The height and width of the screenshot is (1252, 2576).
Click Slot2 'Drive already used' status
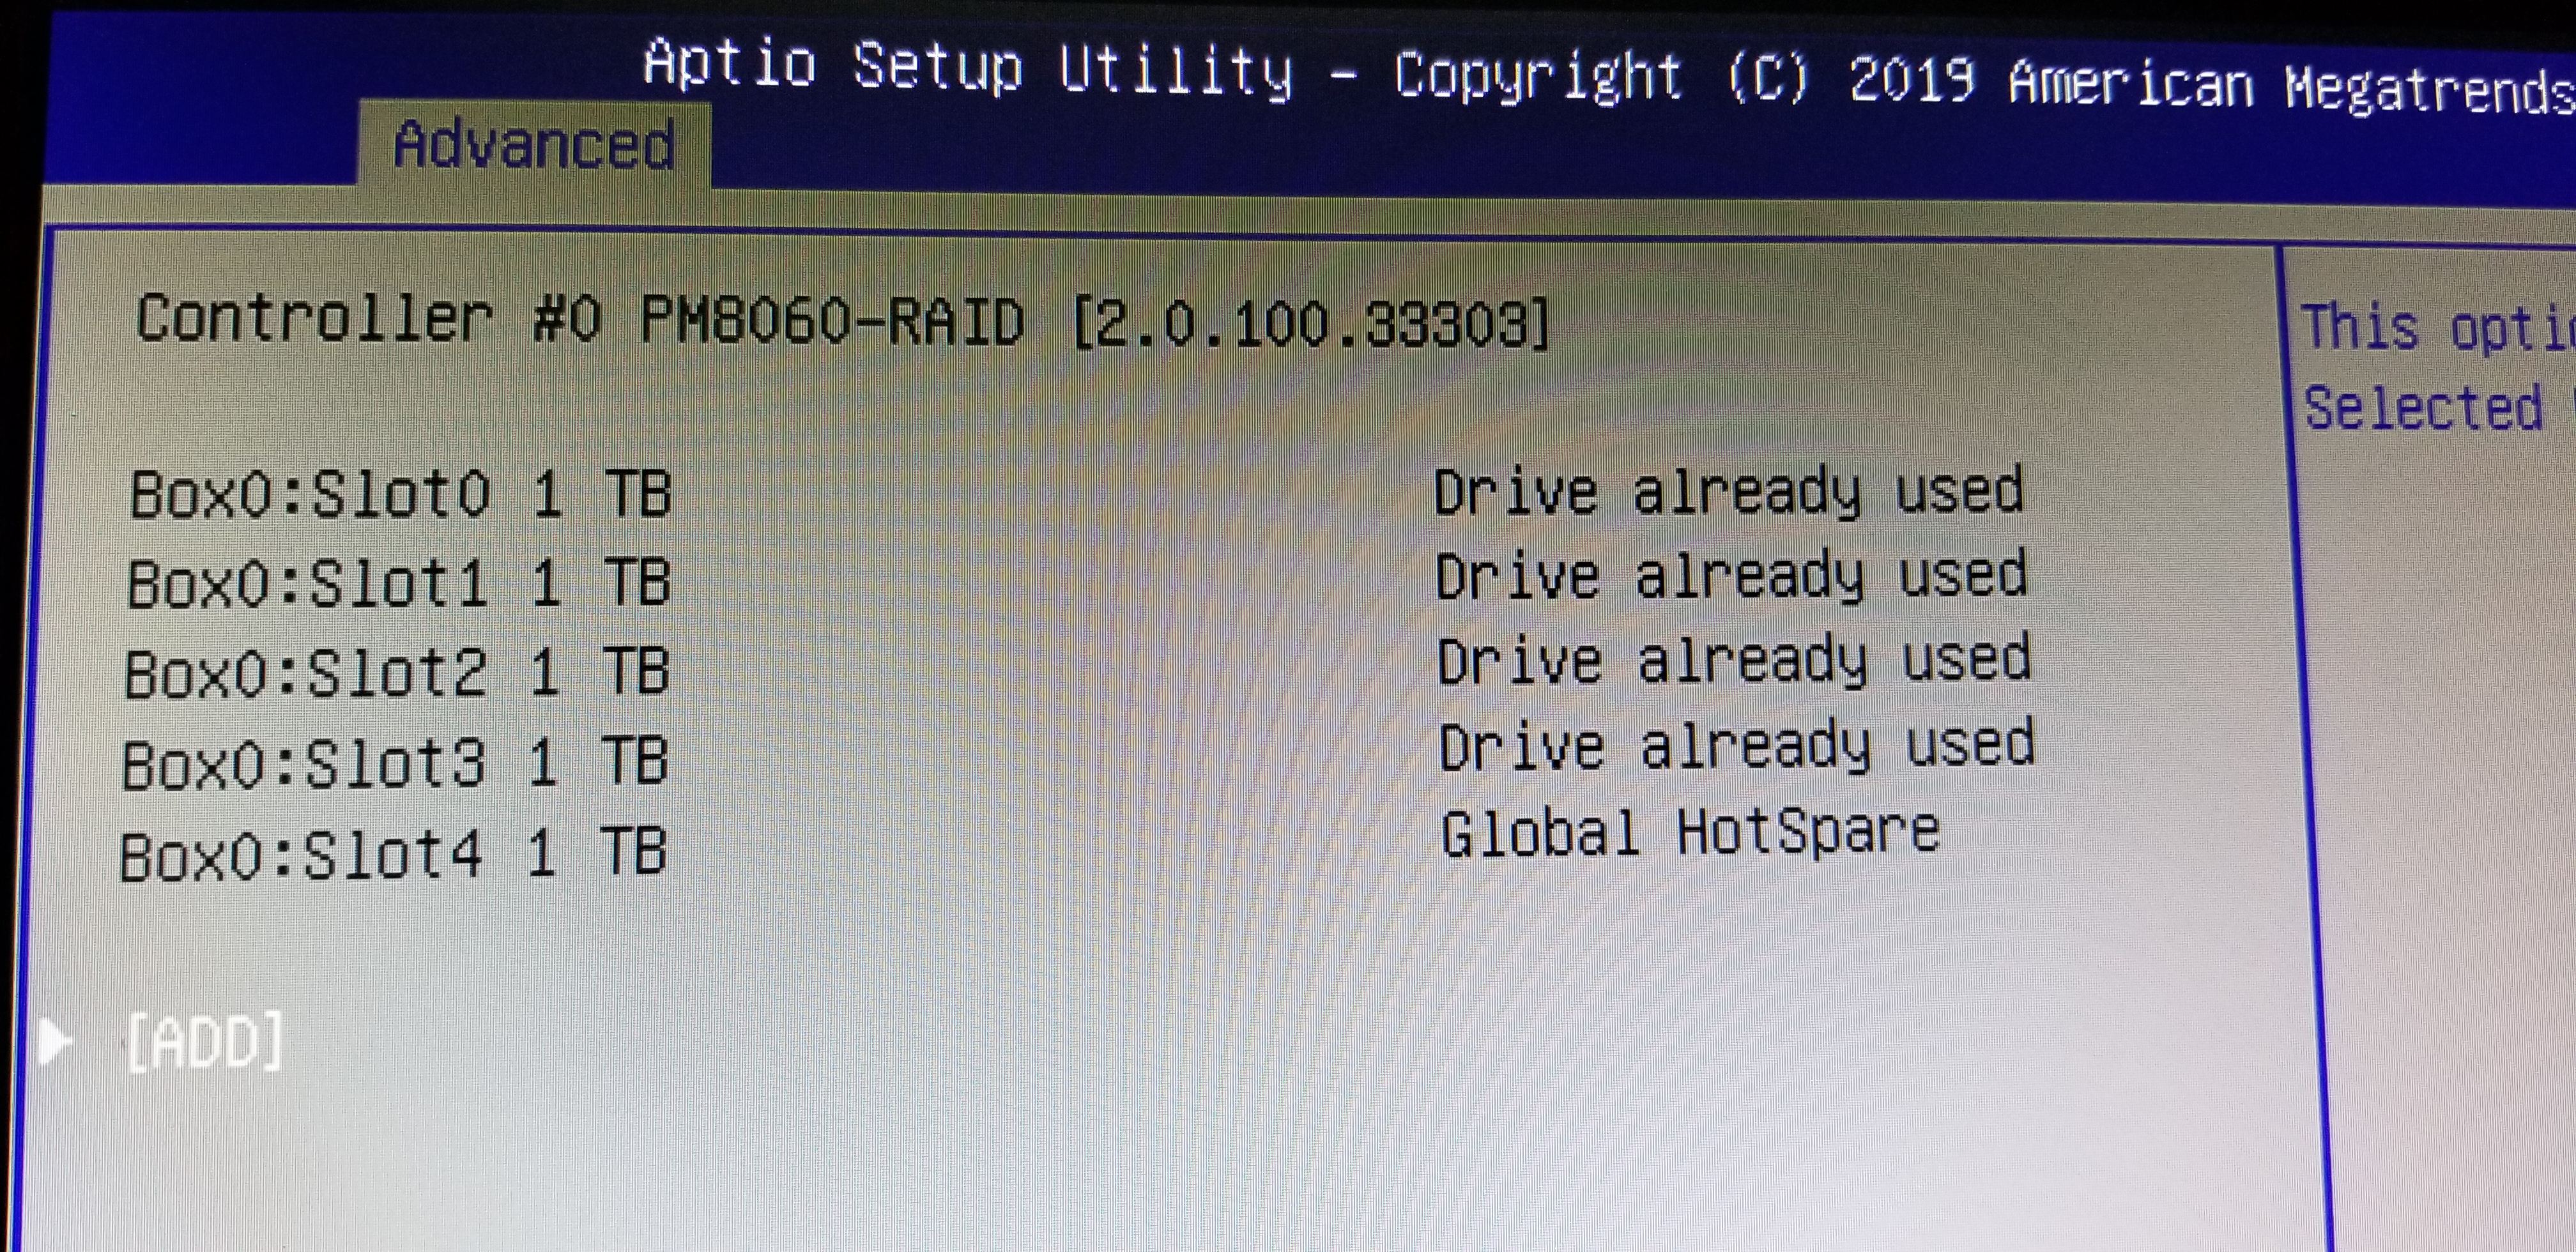pos(1733,661)
